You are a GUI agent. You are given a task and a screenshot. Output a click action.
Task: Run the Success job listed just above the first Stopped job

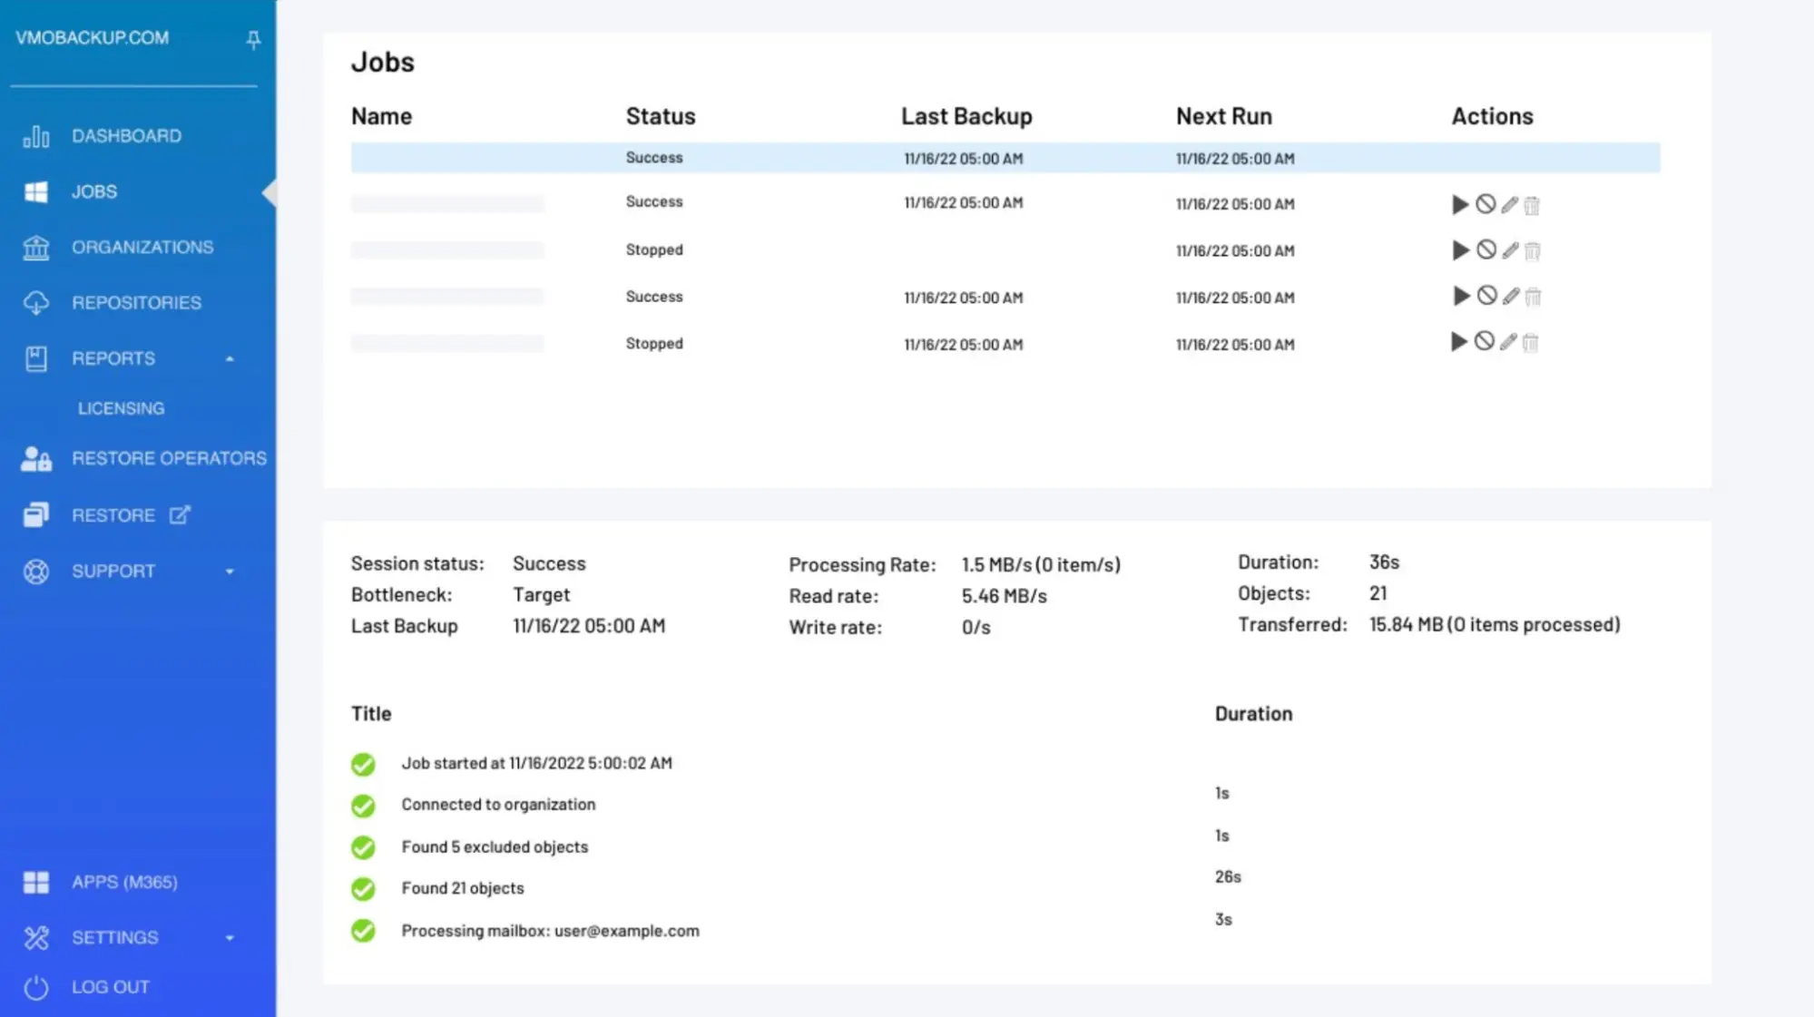pyautogui.click(x=1460, y=205)
